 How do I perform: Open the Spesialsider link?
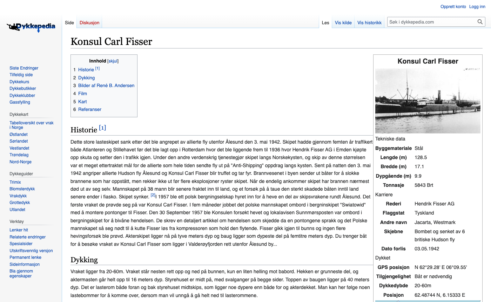(21, 244)
